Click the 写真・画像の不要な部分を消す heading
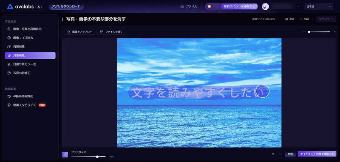 pos(96,19)
